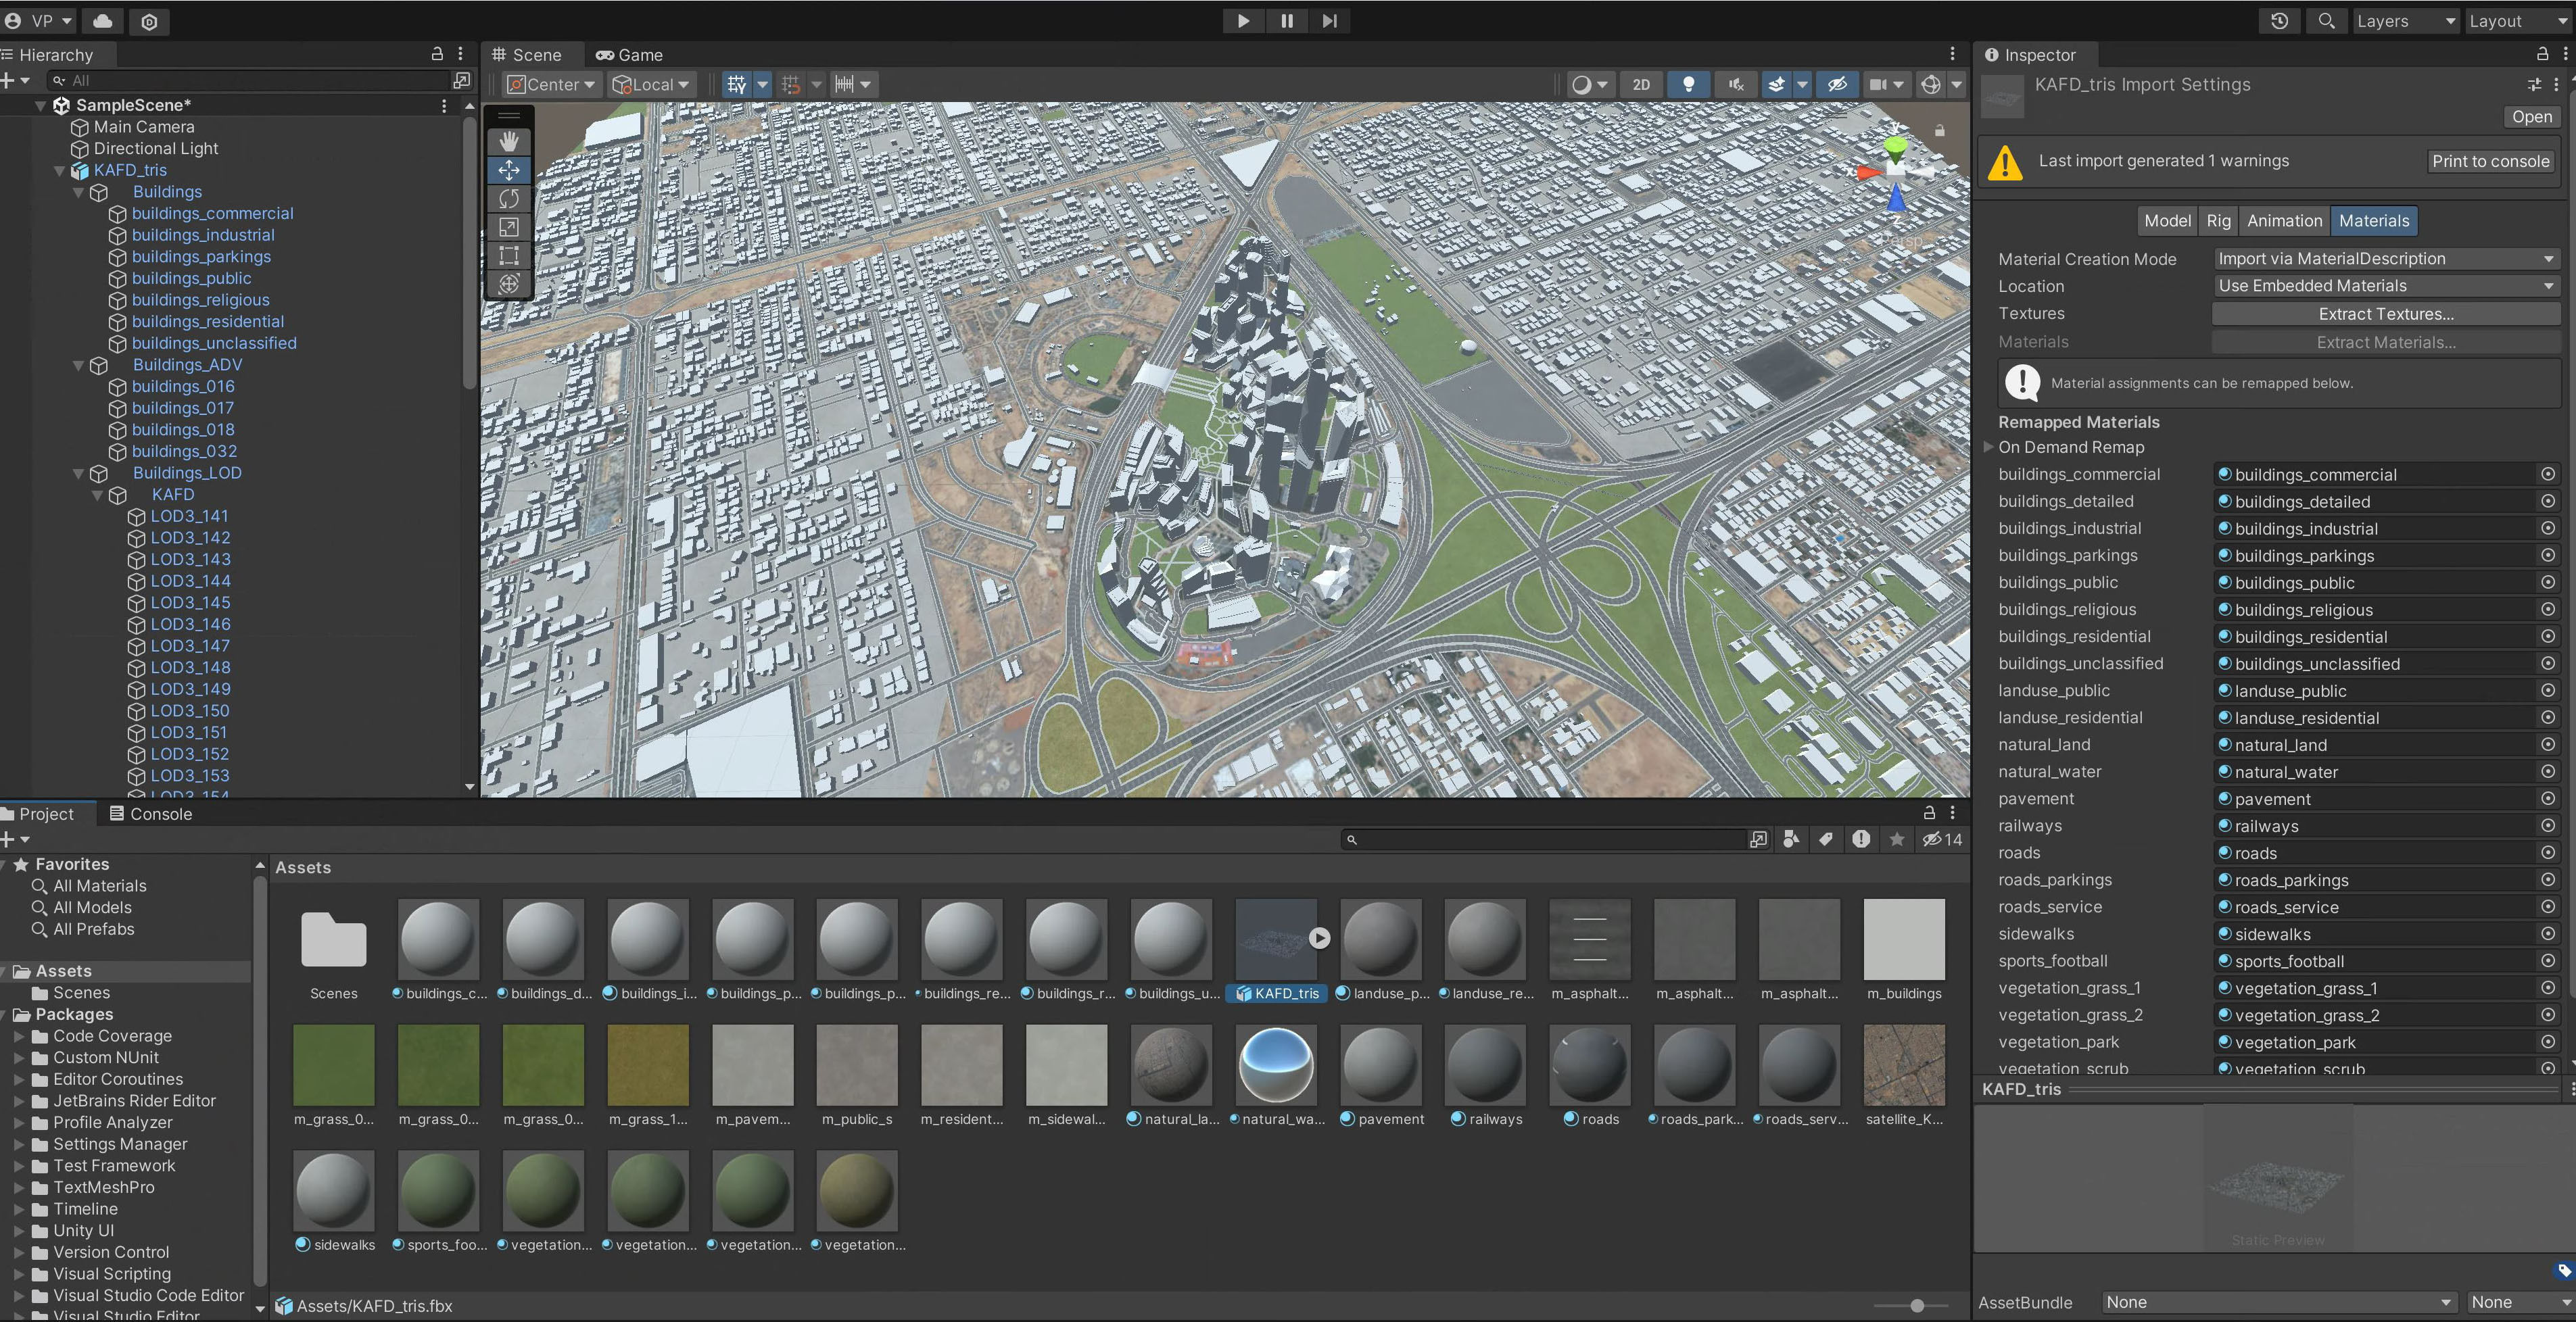Screen dimensions: 2576x1322
Task: Open the Undo History icon
Action: point(2280,21)
